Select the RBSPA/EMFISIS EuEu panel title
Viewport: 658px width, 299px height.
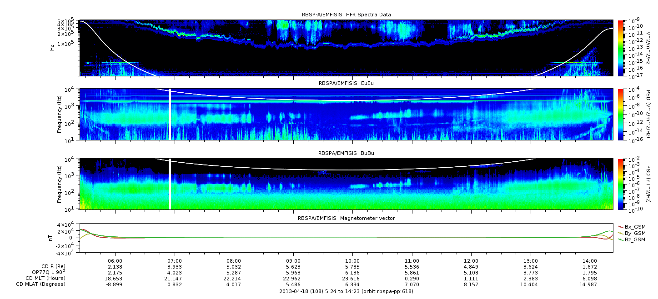pyautogui.click(x=346, y=84)
